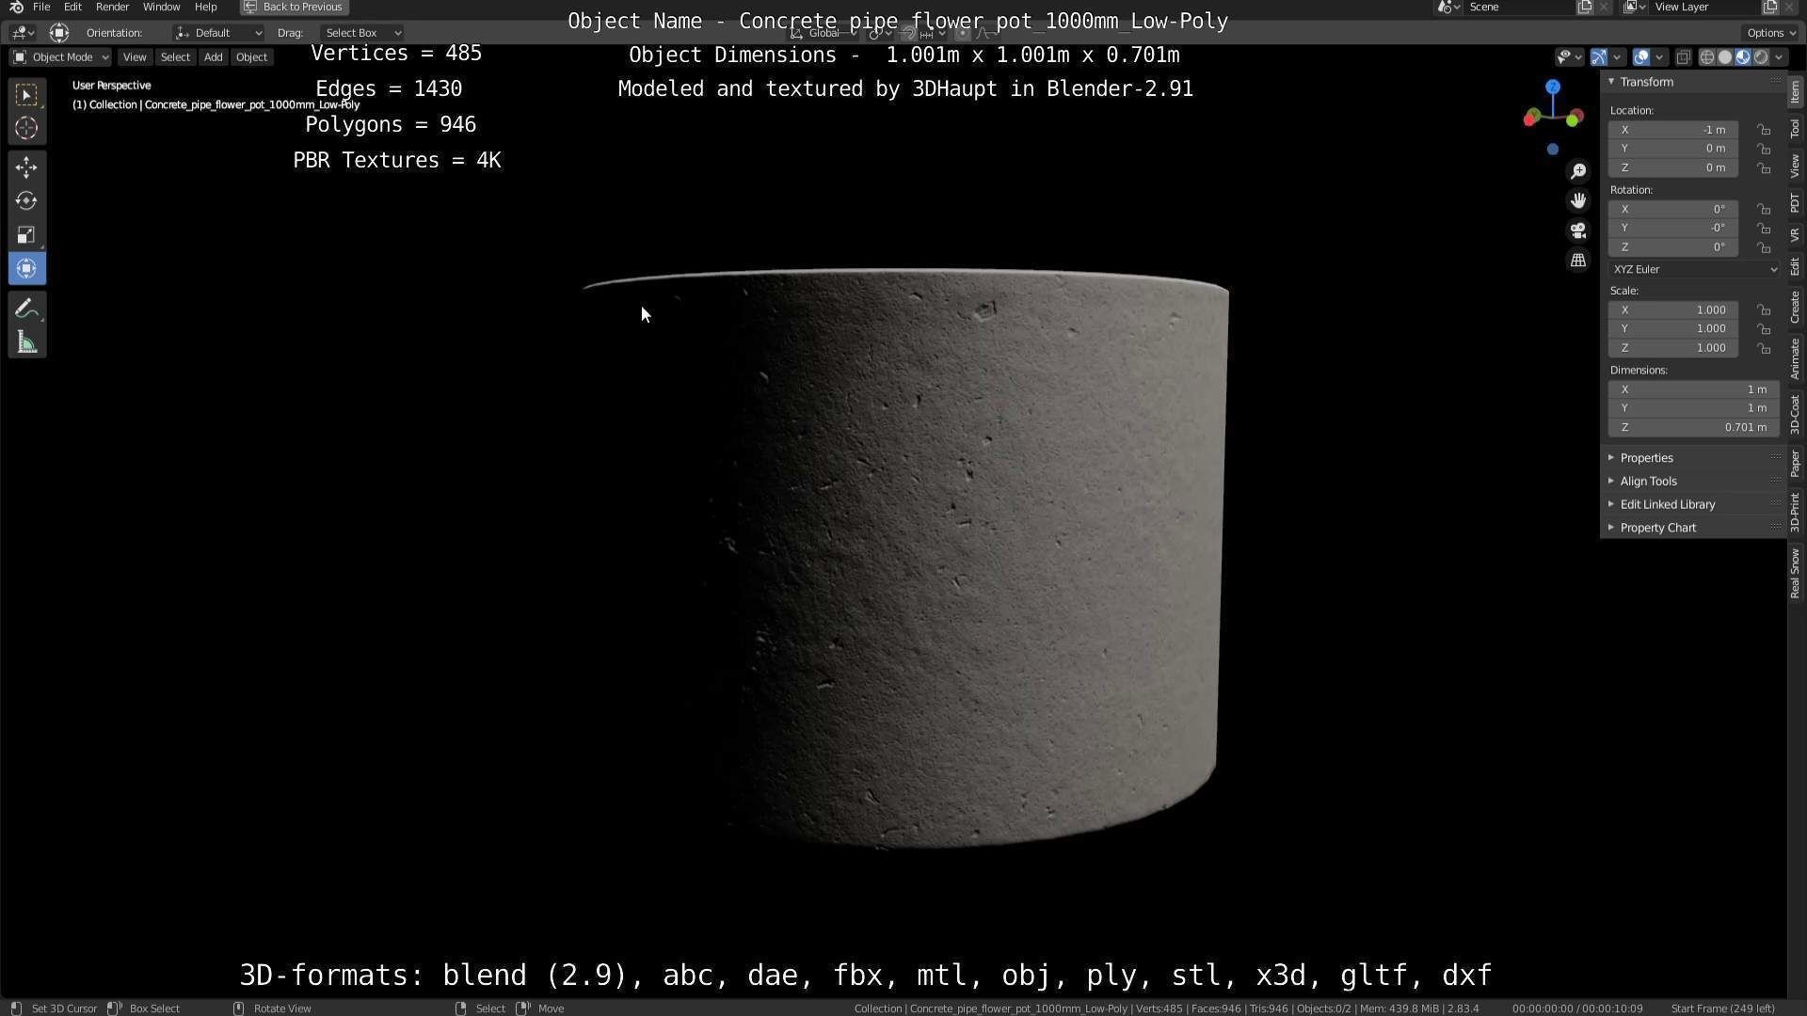Open the Options dropdown
The image size is (1807, 1016).
(x=1771, y=33)
